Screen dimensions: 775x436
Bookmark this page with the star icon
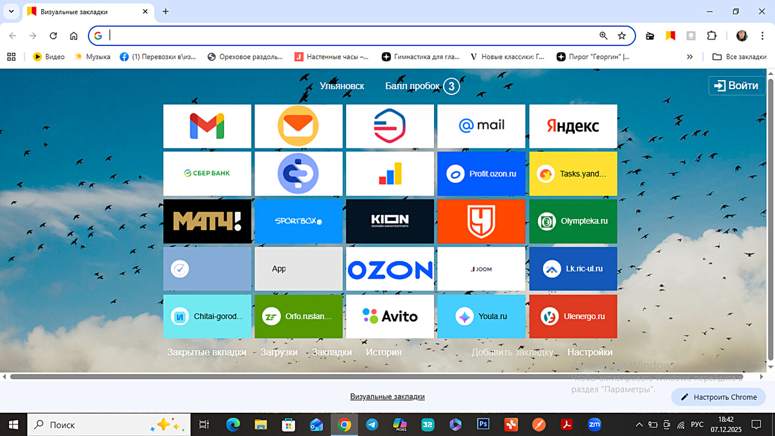622,36
